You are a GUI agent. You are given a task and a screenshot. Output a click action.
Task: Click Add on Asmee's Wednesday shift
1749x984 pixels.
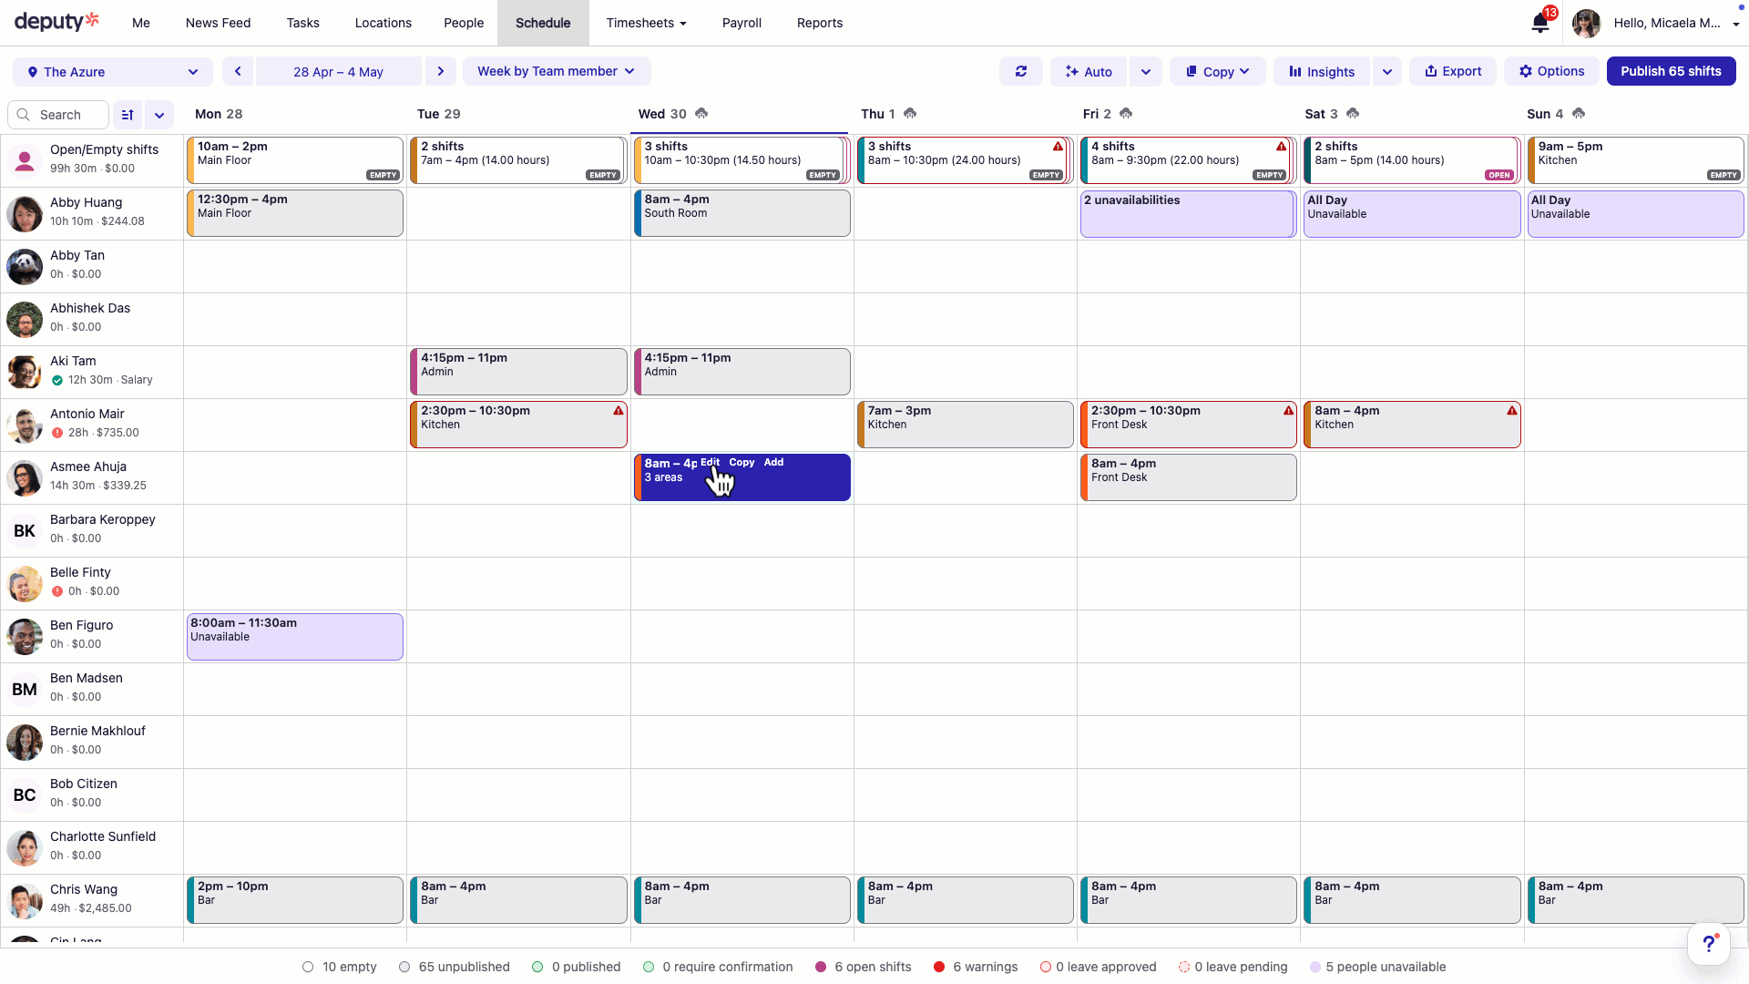773,463
